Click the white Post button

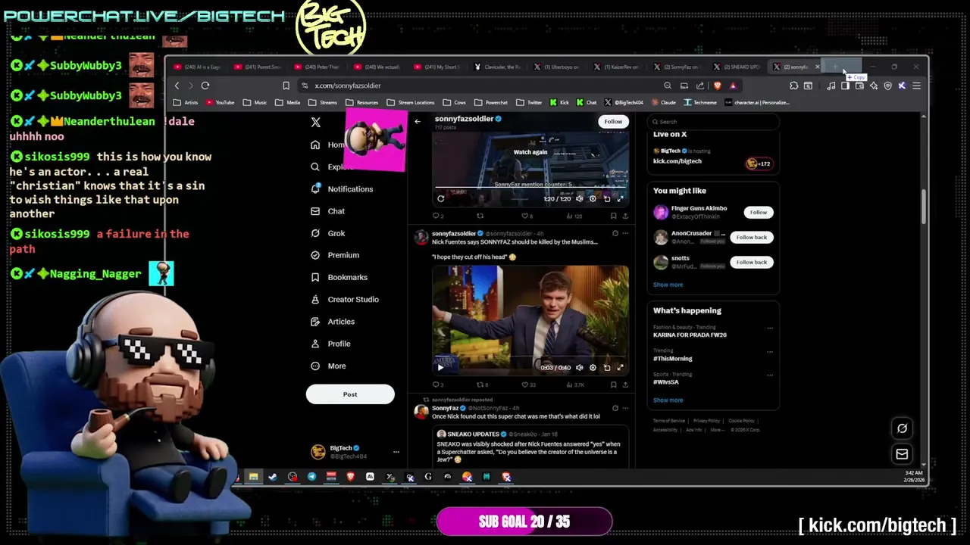pos(350,394)
